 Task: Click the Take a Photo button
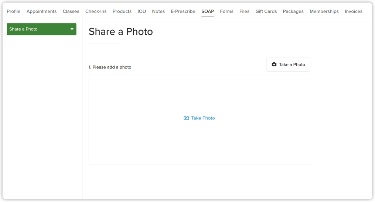click(288, 65)
